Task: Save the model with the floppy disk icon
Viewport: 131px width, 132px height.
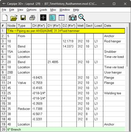Action: click(x=23, y=18)
